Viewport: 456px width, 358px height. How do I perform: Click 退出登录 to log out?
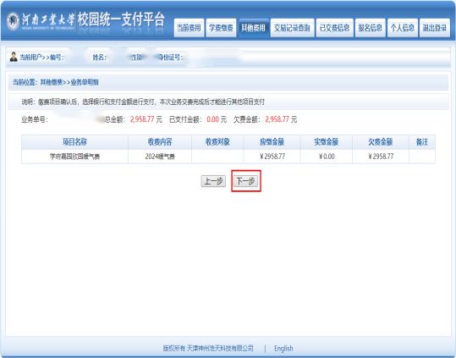[x=435, y=28]
